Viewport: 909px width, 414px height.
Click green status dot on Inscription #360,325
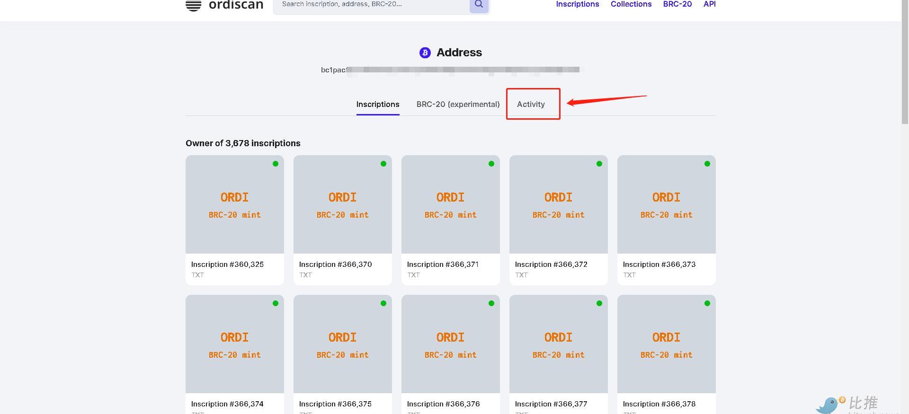point(276,164)
